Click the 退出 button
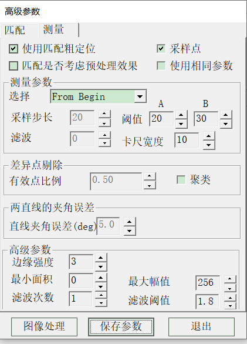The image size is (247, 344). [201, 327]
